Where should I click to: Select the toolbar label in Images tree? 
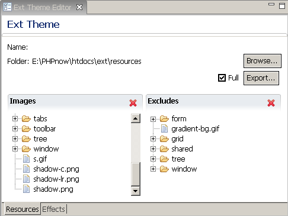(44, 129)
